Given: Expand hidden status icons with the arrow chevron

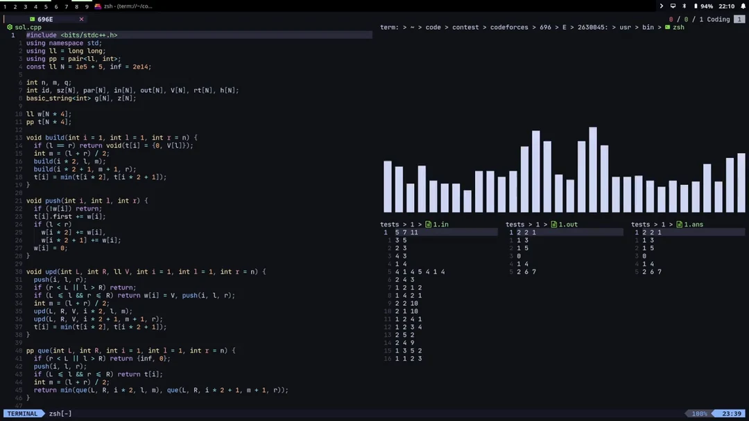Looking at the screenshot, I should tap(662, 6).
